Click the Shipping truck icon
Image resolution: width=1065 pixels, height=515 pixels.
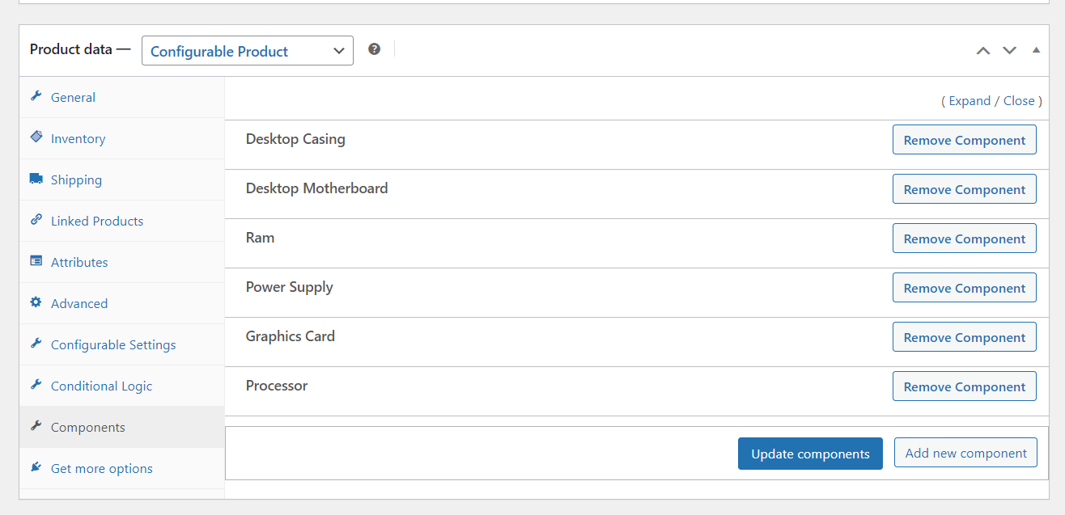[36, 179]
